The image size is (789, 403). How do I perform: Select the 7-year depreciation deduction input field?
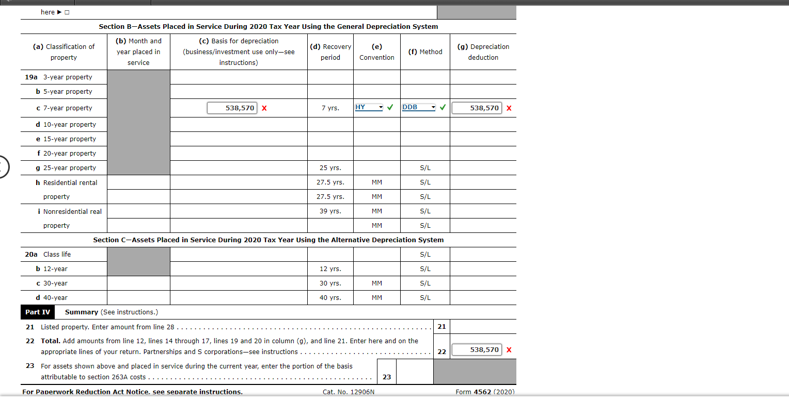477,108
